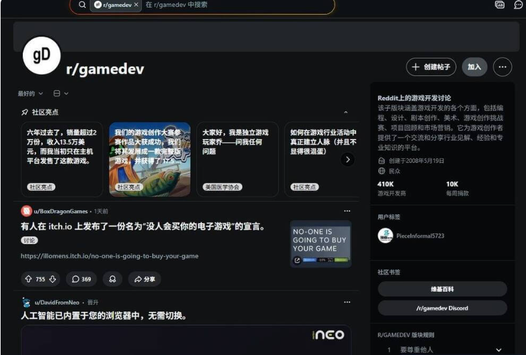This screenshot has height=355, width=526.
Task: Open highlight card about 六年过去了 sales
Action: point(62,159)
